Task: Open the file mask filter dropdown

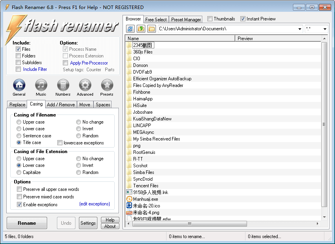Action: 325,29
